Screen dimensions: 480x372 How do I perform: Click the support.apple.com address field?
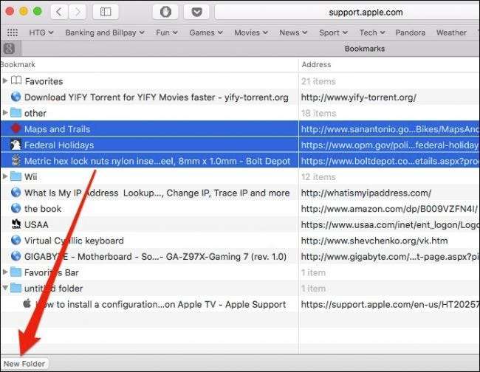click(x=348, y=13)
